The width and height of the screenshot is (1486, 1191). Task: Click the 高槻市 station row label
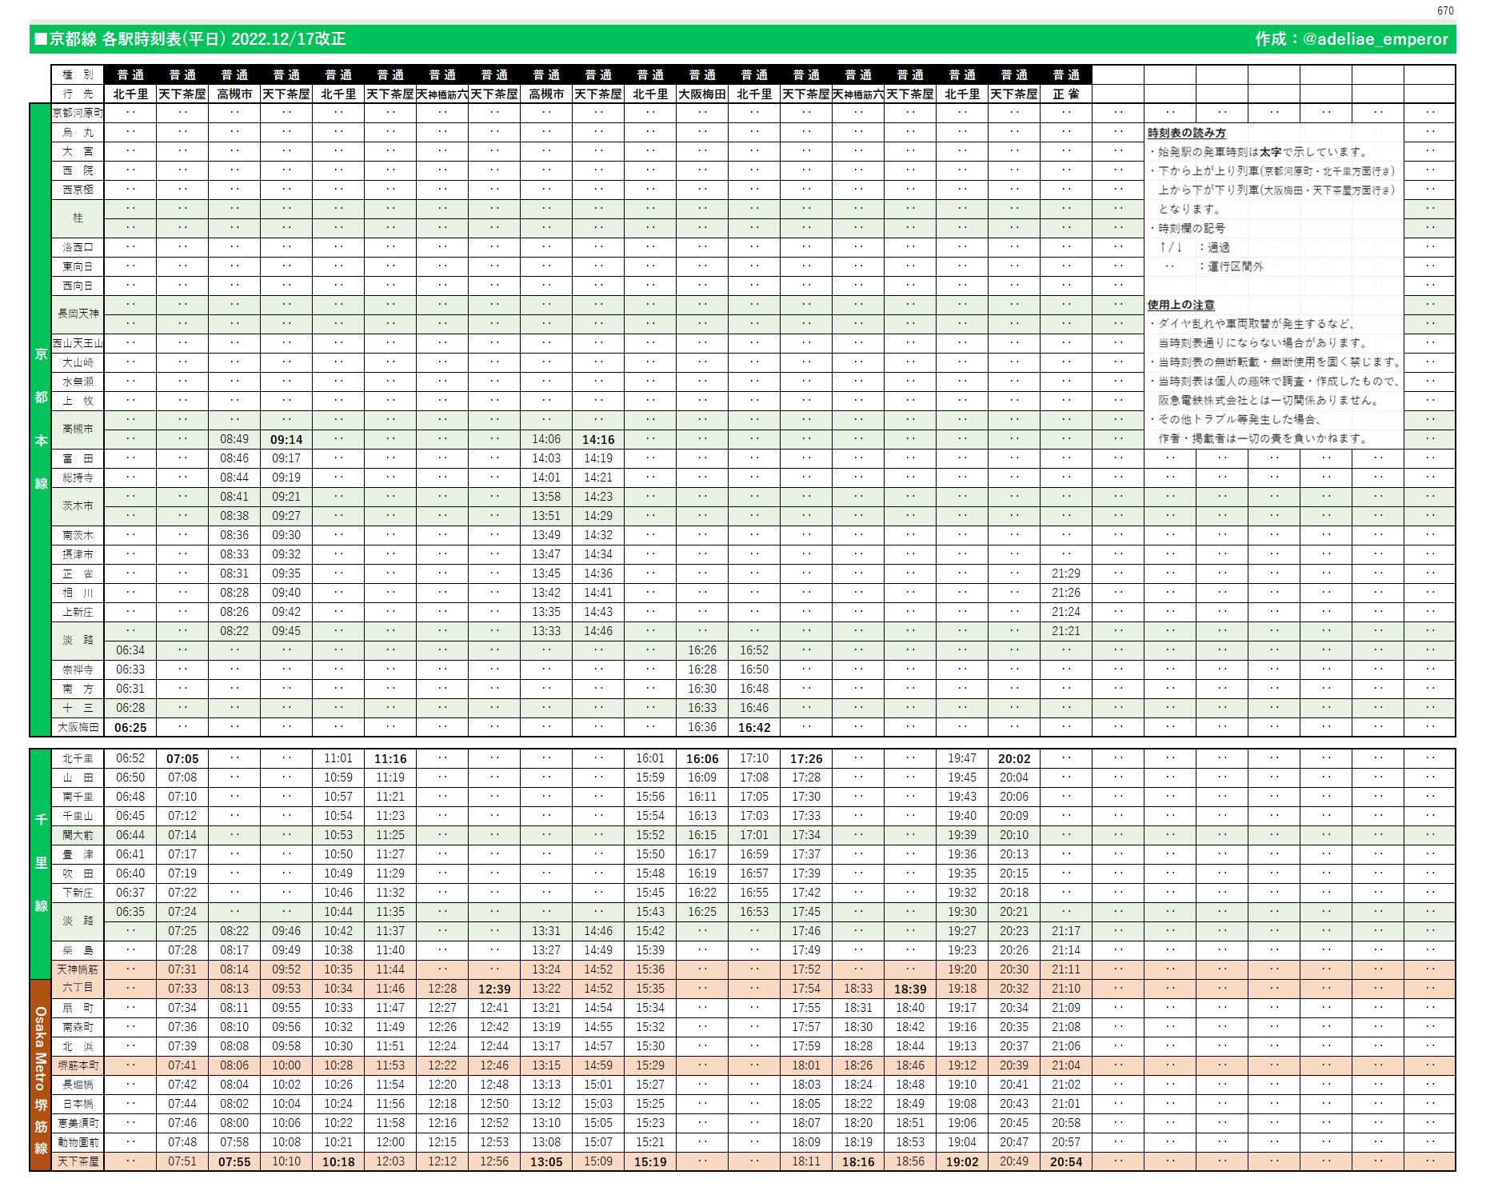[x=78, y=430]
